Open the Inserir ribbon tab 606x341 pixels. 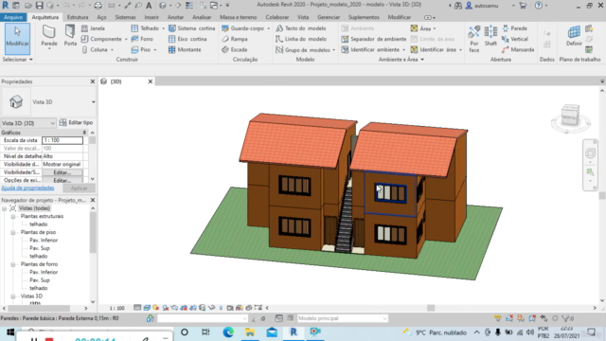(151, 17)
